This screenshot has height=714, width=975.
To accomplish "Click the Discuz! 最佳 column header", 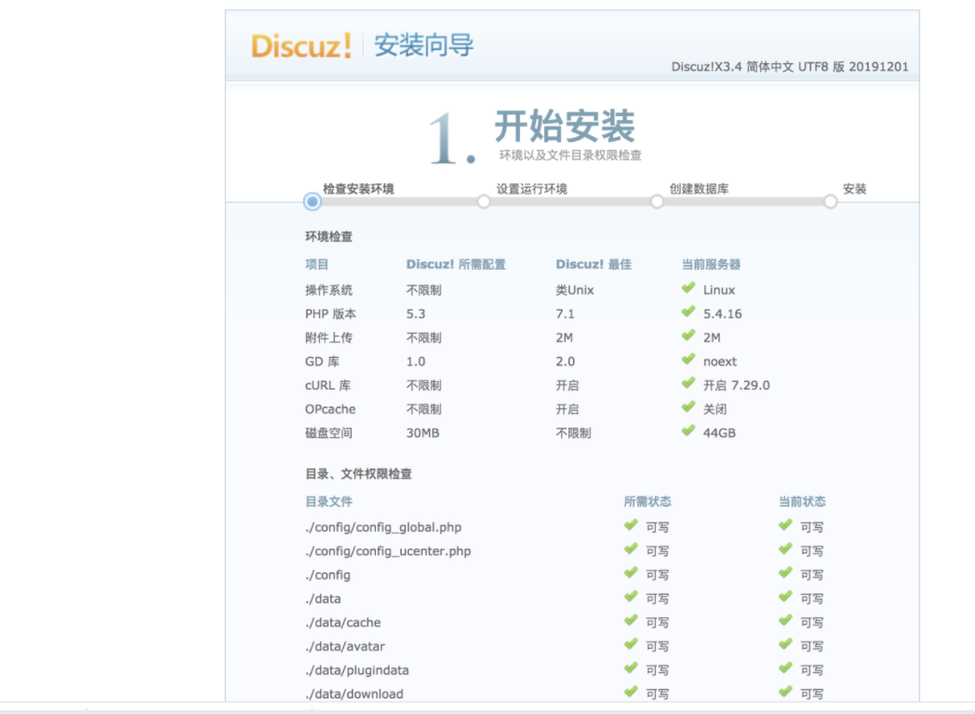I will click(594, 265).
